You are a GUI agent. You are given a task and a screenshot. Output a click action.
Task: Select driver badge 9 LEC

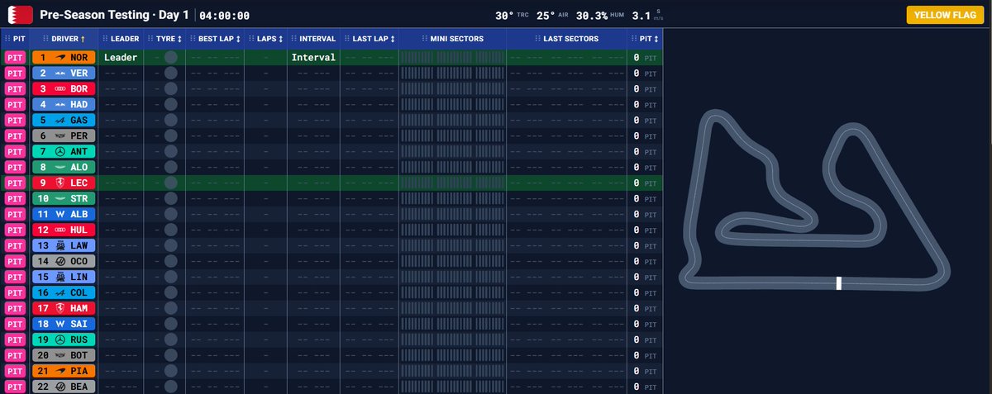[63, 183]
